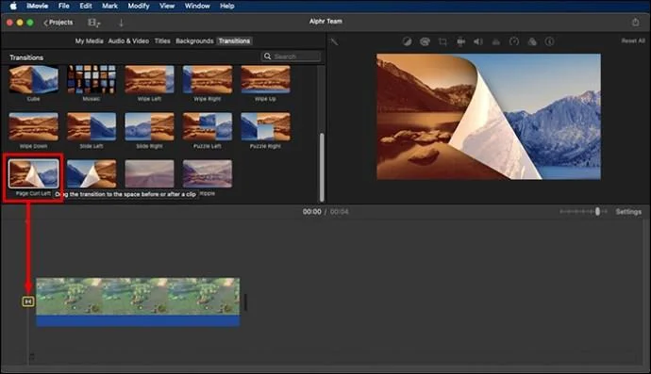Open the Apple menu

[13, 6]
